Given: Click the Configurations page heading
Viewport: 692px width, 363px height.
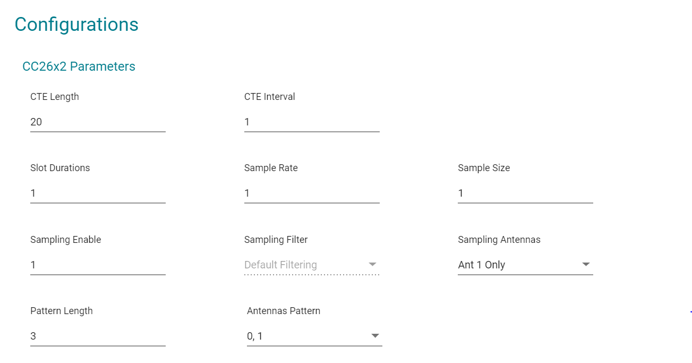Looking at the screenshot, I should 76,24.
